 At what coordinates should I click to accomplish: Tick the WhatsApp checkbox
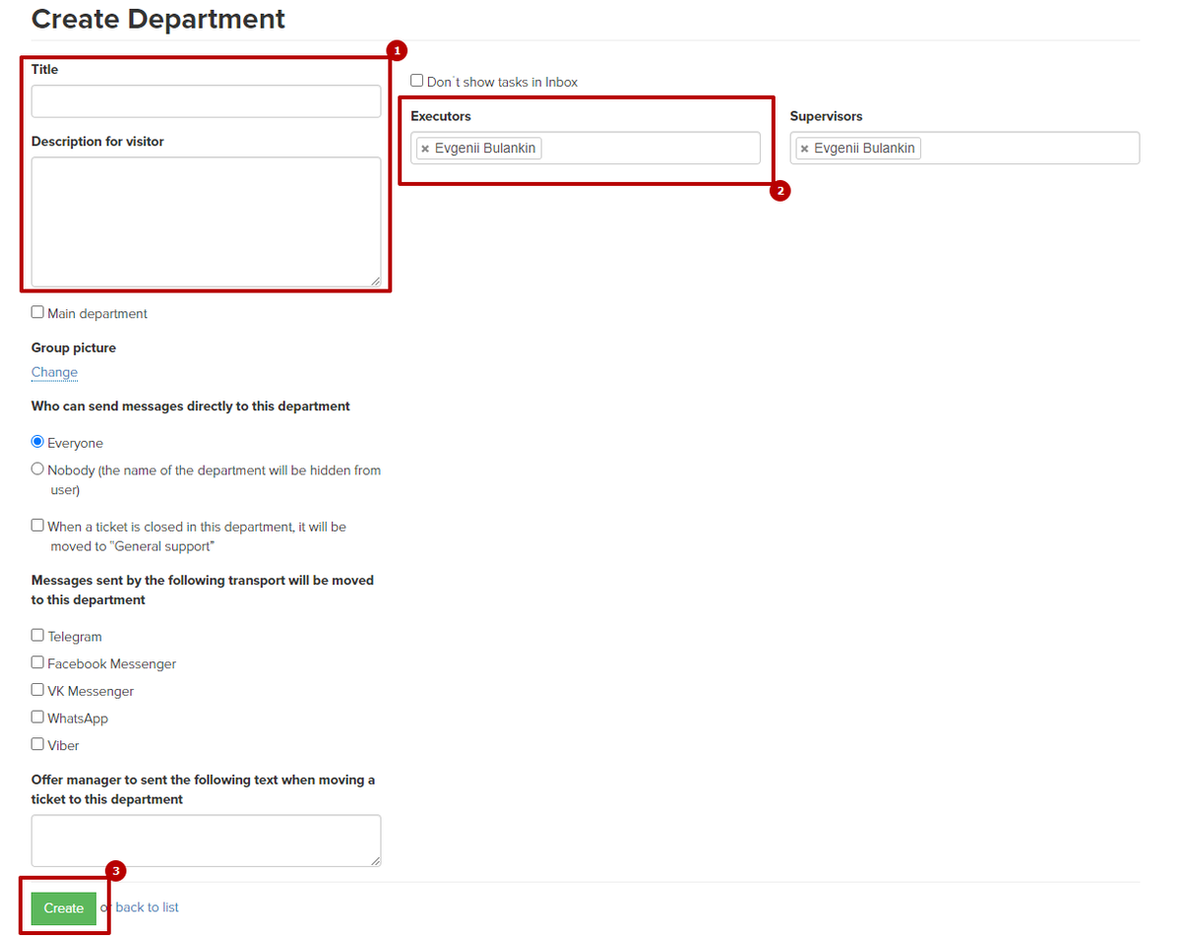[x=37, y=718]
